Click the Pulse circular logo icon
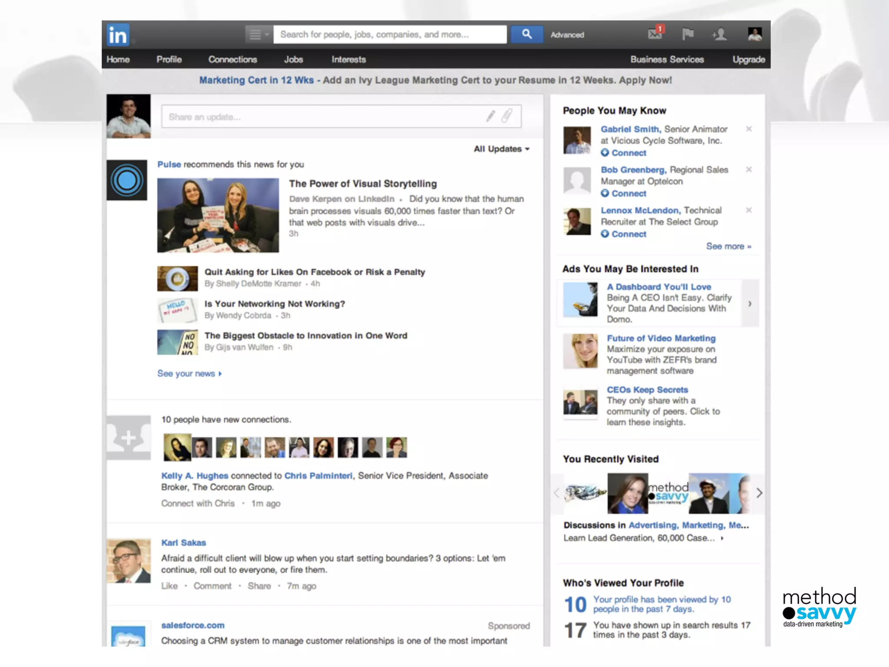Viewport: 889px width, 667px height. pyautogui.click(x=127, y=180)
